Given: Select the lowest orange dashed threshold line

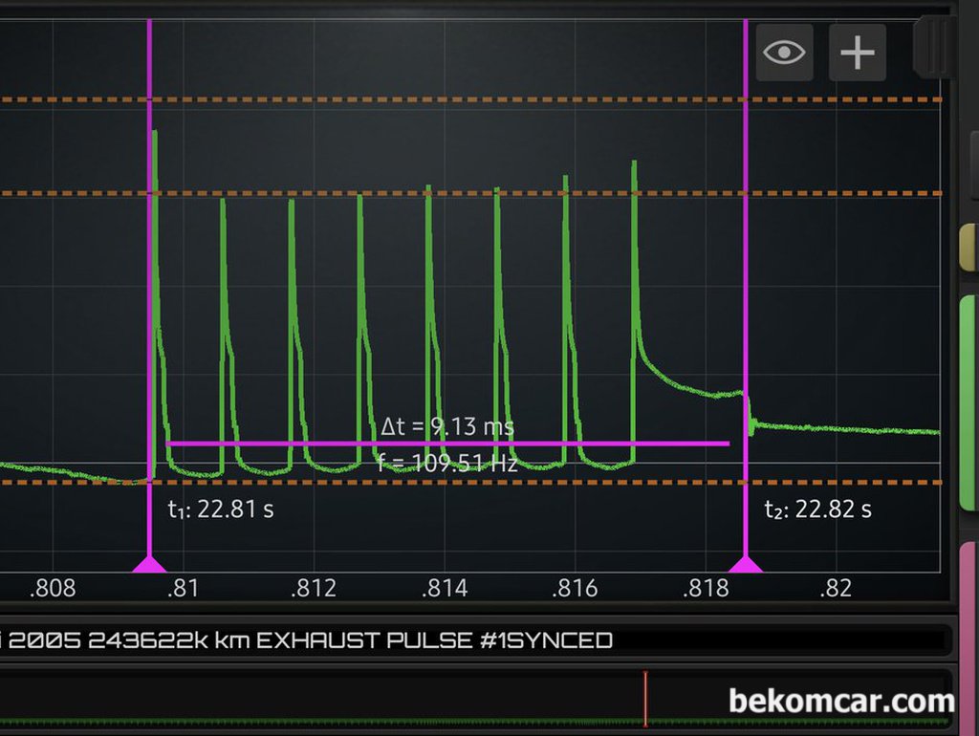Looking at the screenshot, I should click(478, 483).
